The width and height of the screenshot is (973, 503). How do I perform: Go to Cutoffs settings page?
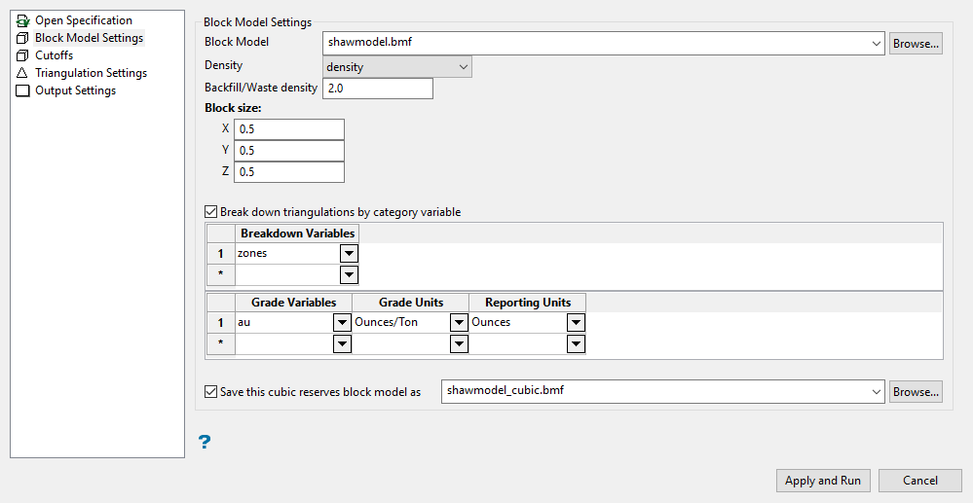(54, 55)
